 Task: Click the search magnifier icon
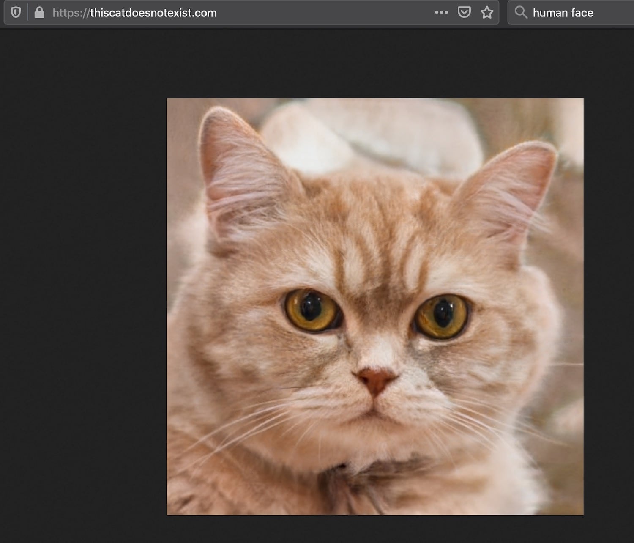521,13
